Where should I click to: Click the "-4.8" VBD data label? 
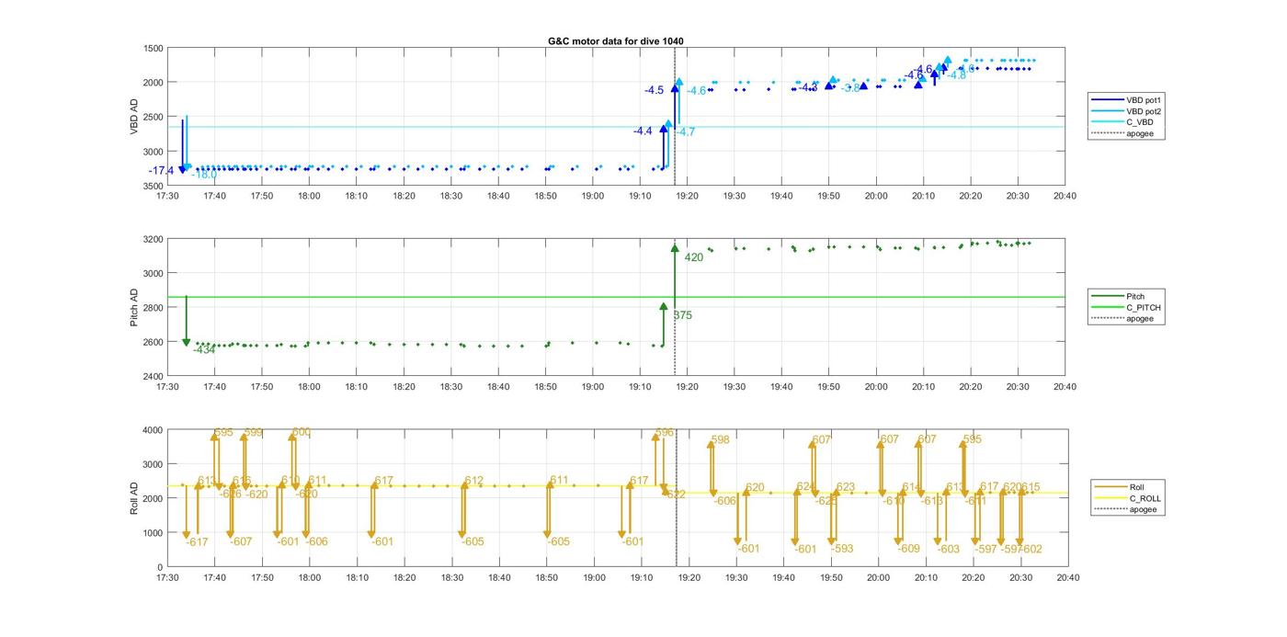coord(956,75)
